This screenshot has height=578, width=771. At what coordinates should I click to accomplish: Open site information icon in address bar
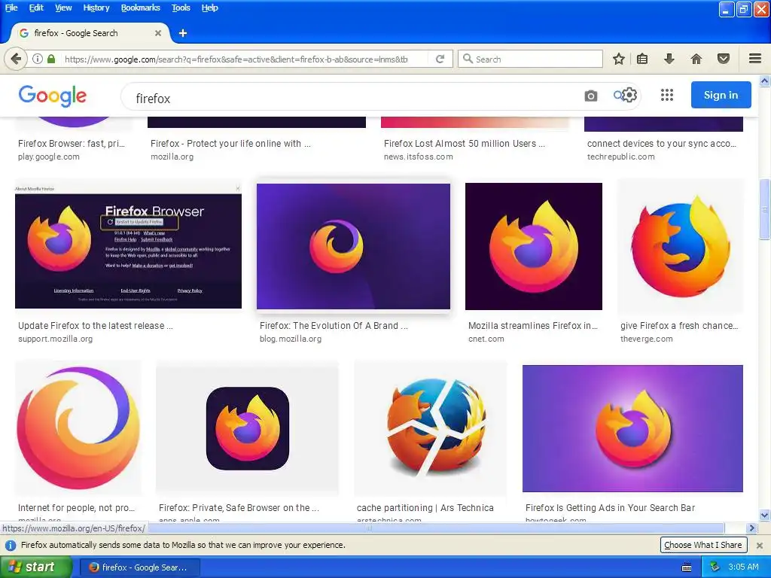coord(38,59)
